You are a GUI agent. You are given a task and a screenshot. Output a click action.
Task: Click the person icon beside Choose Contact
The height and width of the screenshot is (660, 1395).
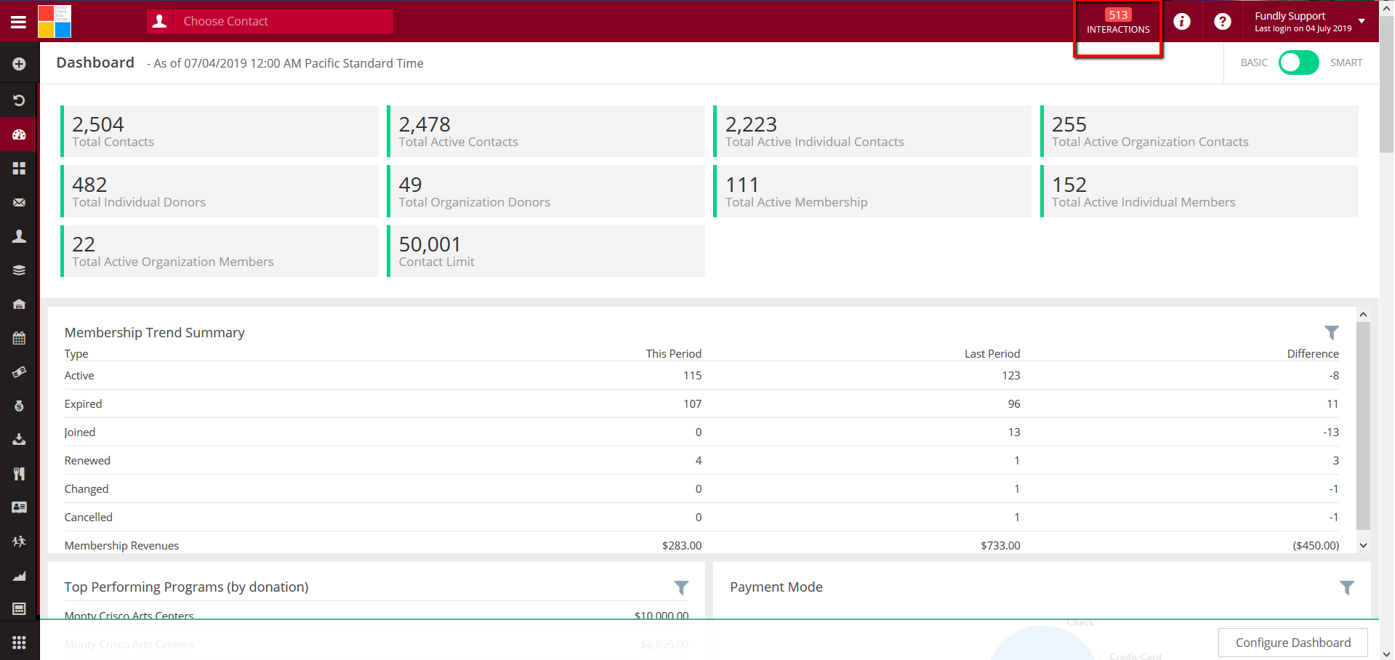pos(160,21)
